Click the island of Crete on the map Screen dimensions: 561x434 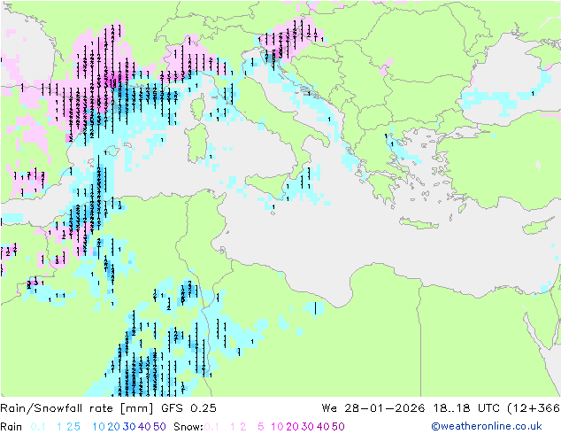pyautogui.click(x=419, y=223)
